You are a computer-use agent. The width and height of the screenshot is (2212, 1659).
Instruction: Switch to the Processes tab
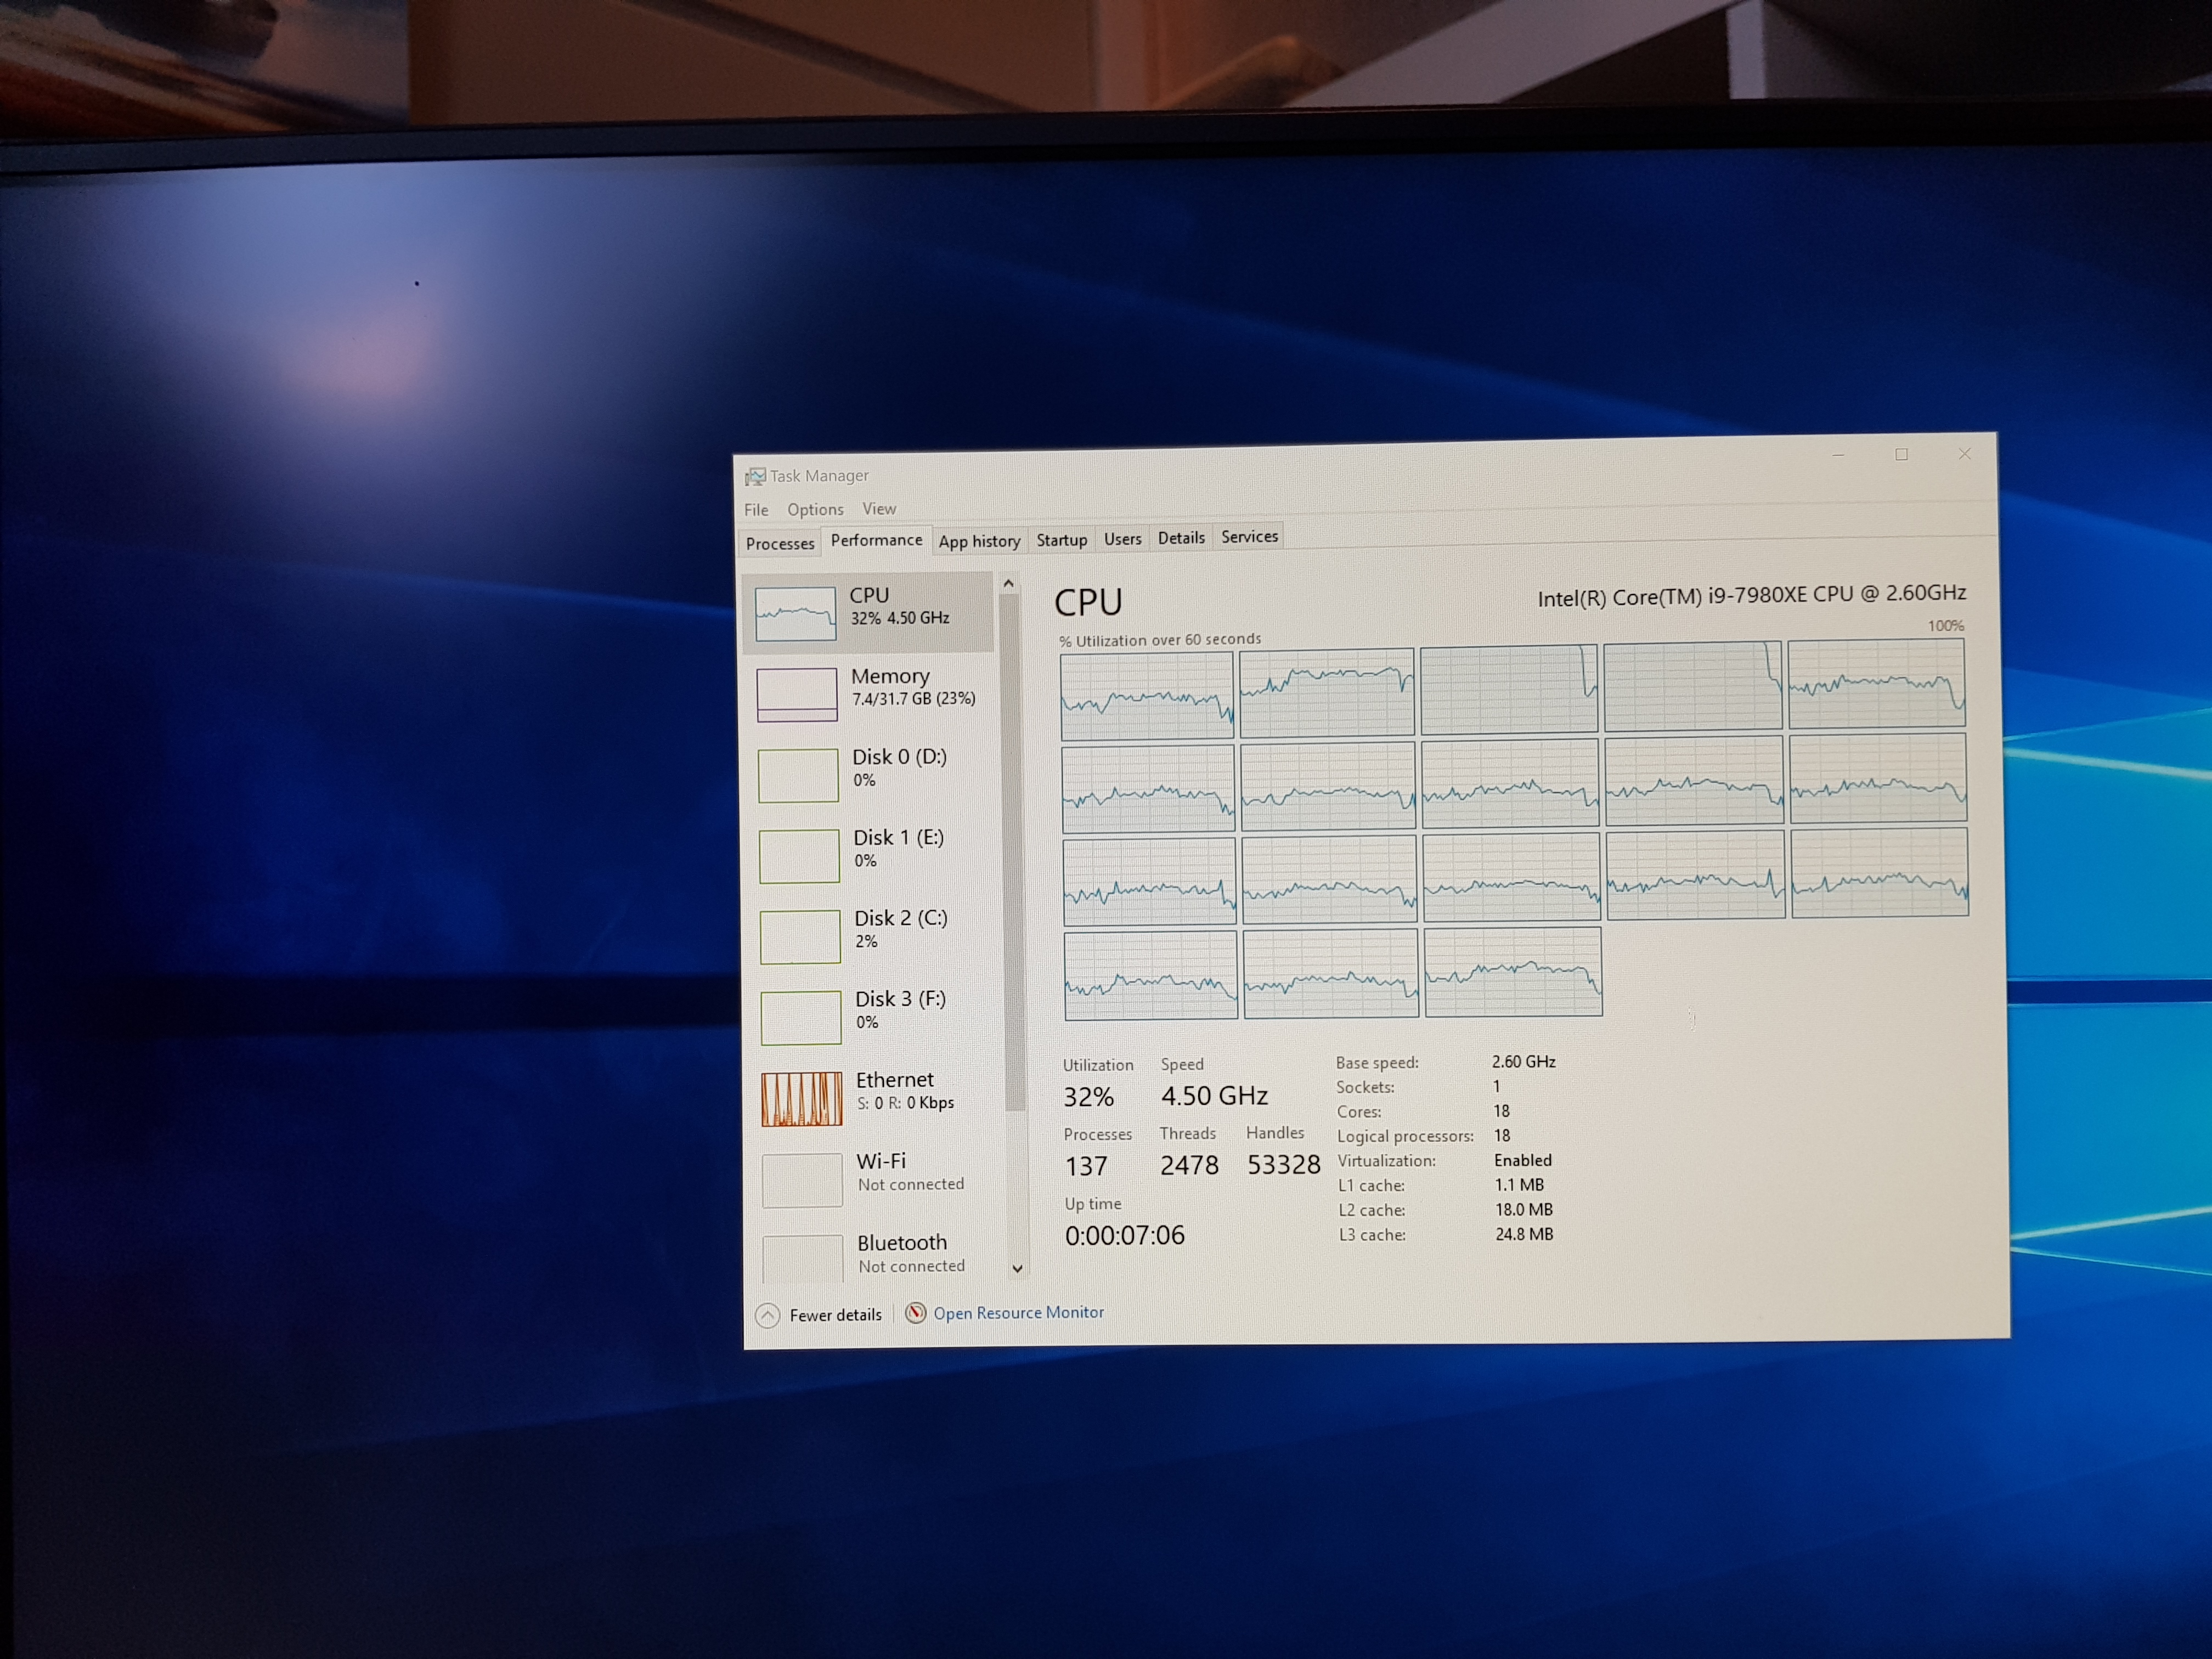[780, 543]
